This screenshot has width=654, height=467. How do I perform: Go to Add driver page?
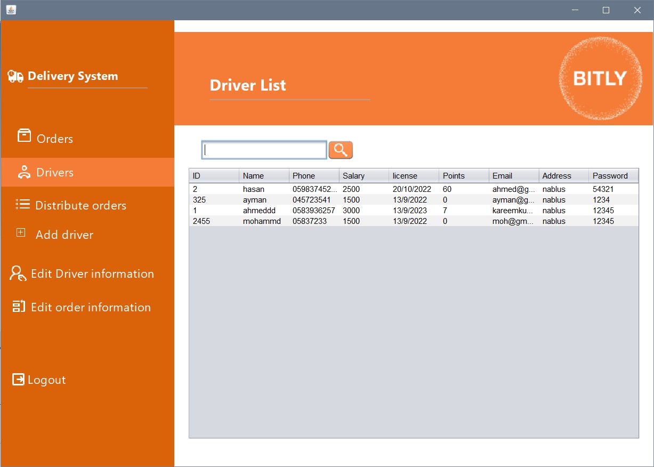point(64,235)
